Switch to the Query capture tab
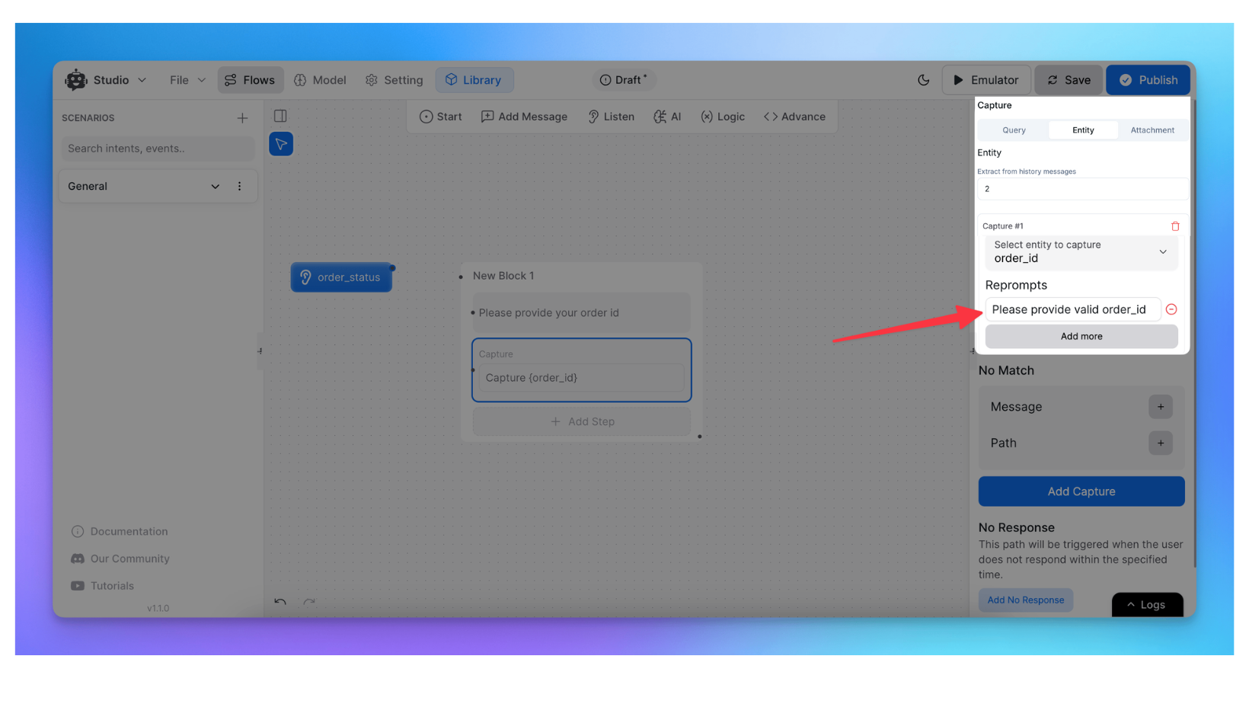The width and height of the screenshot is (1249, 704). tap(1014, 130)
